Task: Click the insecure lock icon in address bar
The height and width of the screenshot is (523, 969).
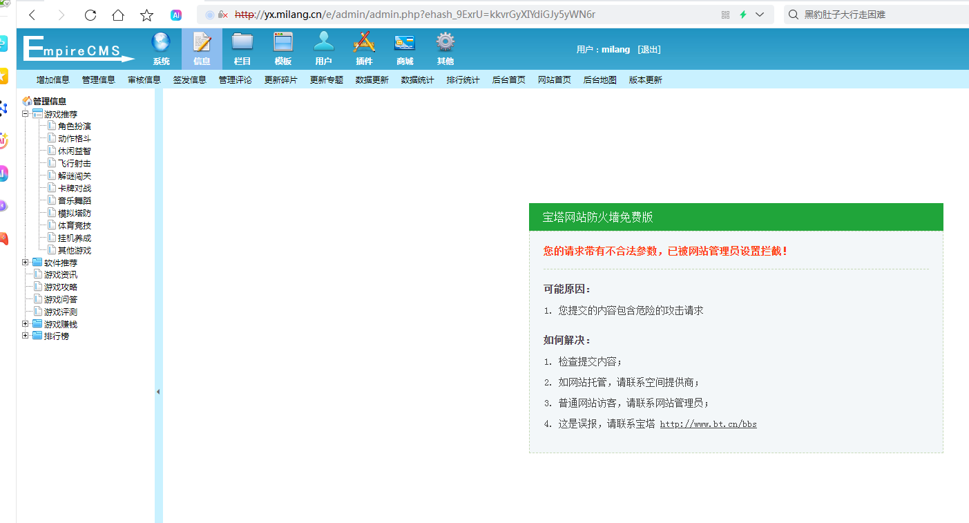Action: click(222, 15)
